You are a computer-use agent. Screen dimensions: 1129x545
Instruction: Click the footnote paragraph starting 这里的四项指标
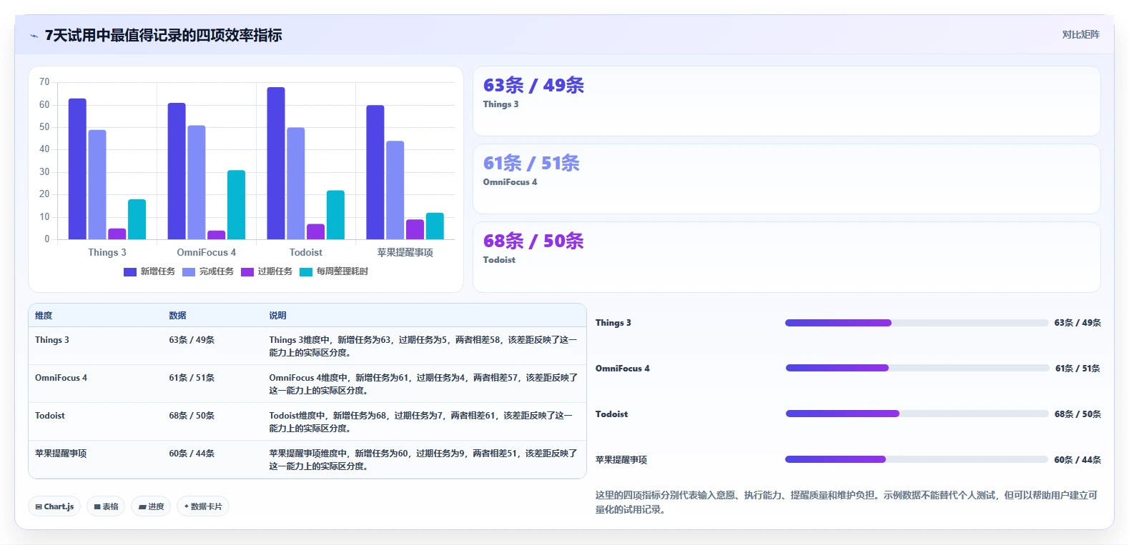pos(847,502)
